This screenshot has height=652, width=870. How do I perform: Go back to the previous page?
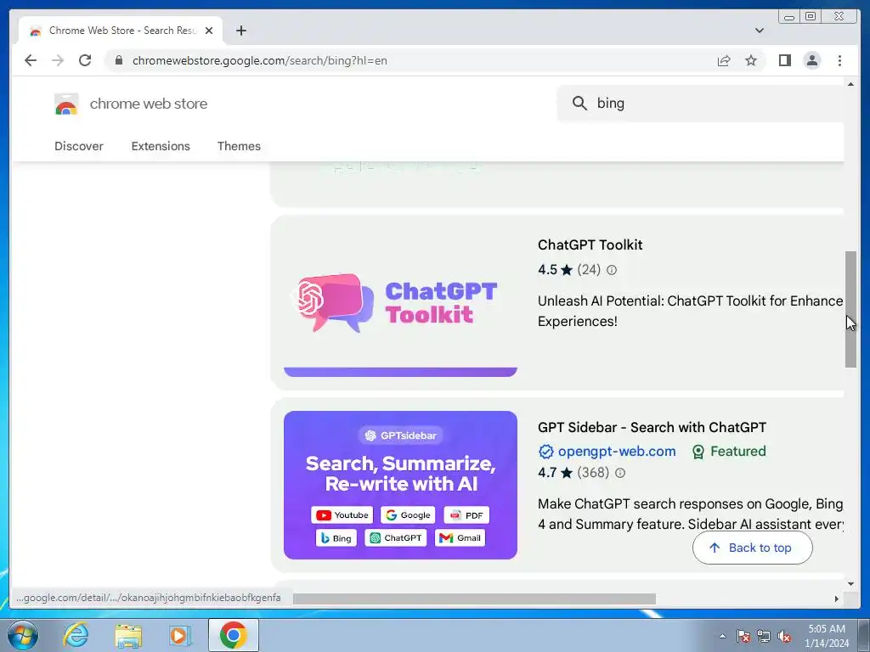click(x=31, y=60)
